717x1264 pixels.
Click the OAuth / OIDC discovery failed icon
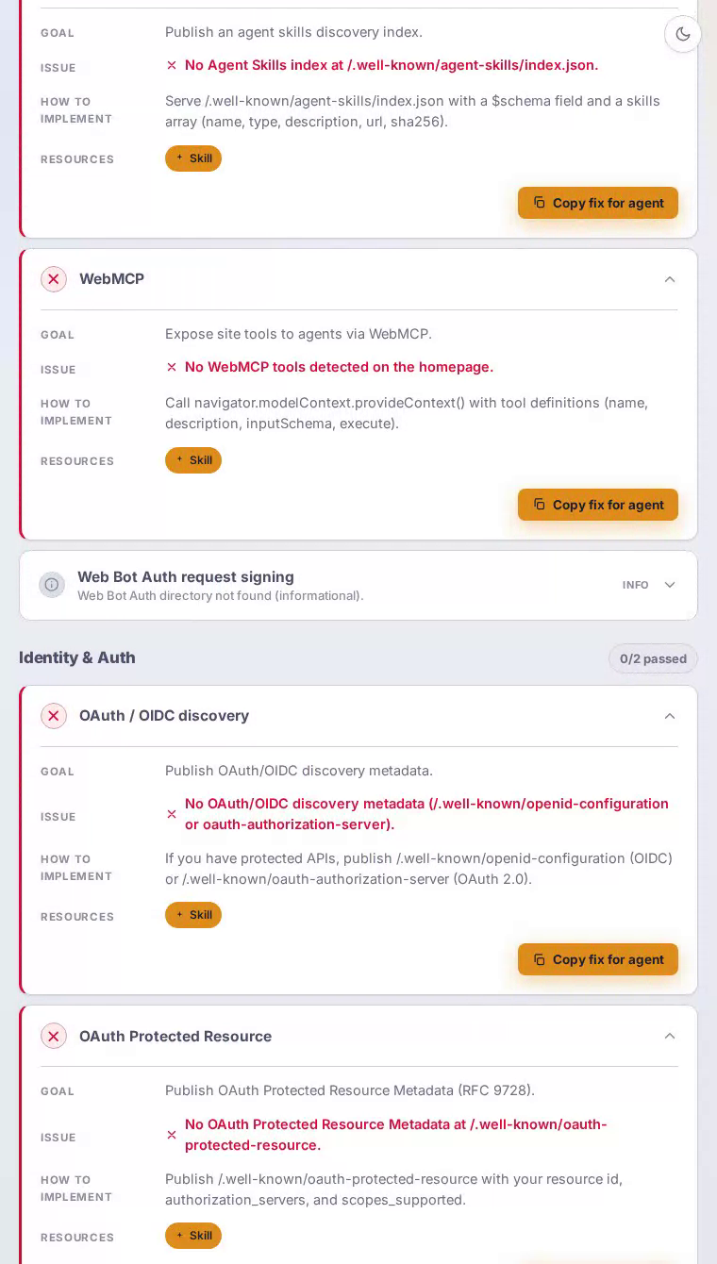click(x=54, y=716)
